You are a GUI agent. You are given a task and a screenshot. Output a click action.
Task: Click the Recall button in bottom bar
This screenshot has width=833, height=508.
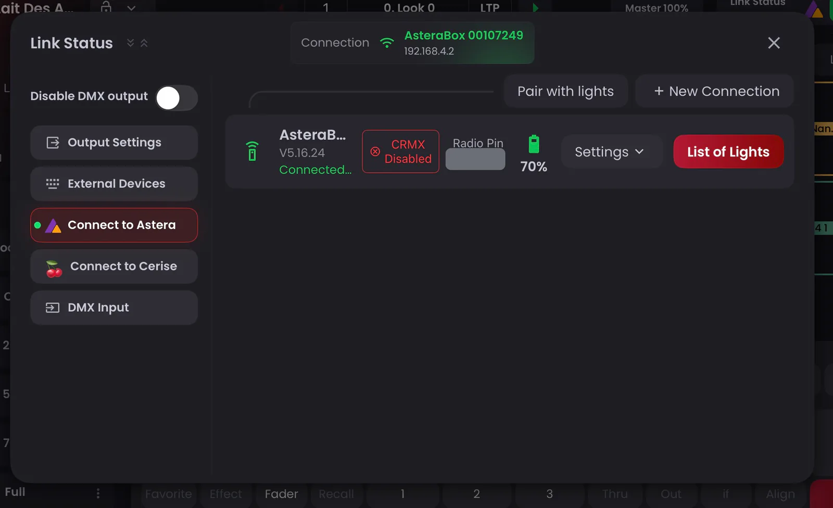point(336,494)
